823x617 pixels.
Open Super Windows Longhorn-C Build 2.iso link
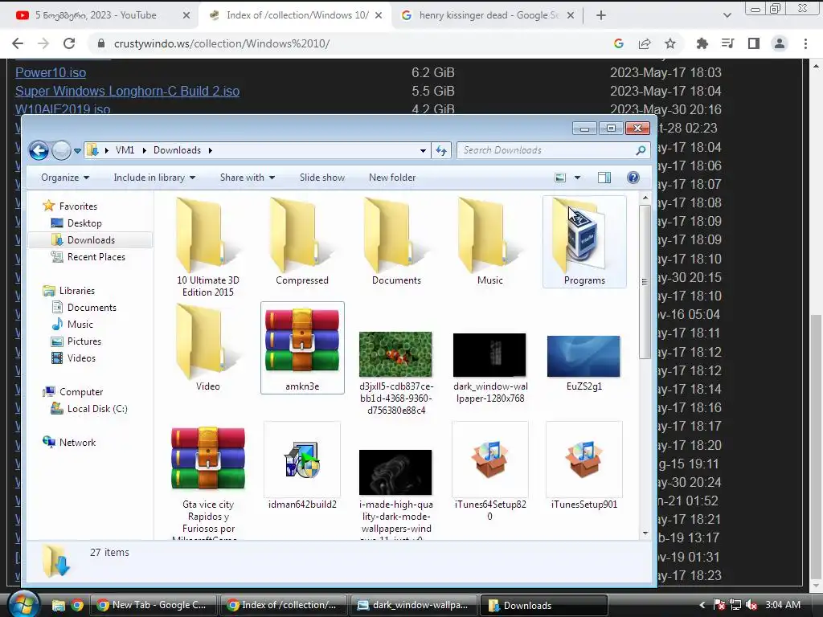click(128, 91)
